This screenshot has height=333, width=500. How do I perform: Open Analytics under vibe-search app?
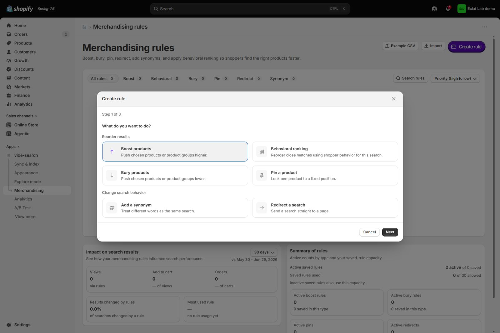(23, 199)
